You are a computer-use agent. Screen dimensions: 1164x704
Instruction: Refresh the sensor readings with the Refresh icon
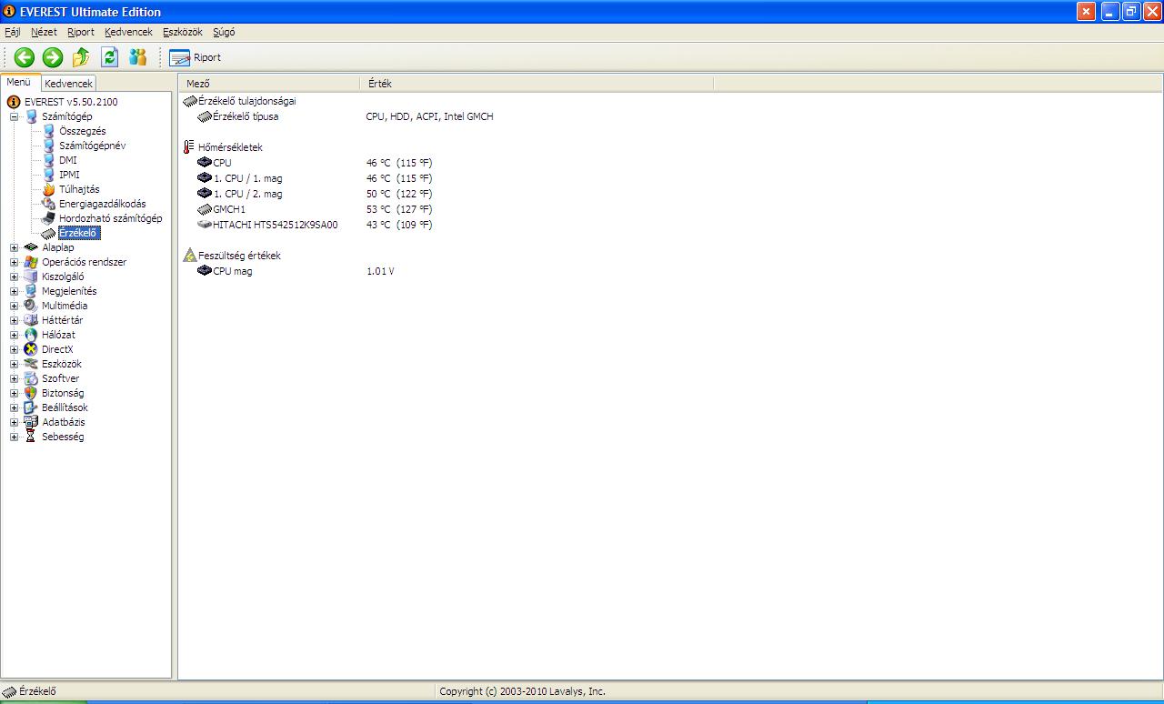[109, 57]
